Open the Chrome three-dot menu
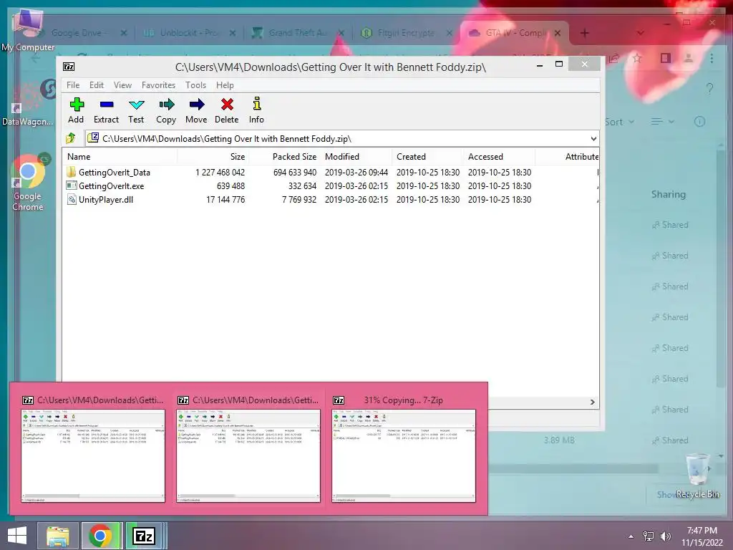This screenshot has height=550, width=733. pos(712,59)
